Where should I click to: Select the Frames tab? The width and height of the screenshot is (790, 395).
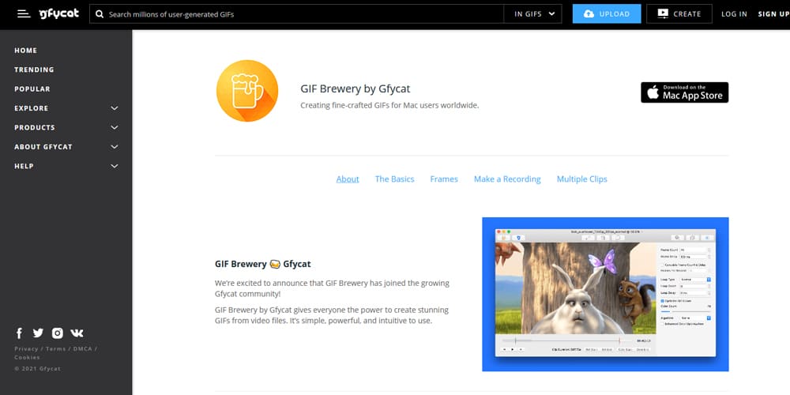pyautogui.click(x=444, y=179)
